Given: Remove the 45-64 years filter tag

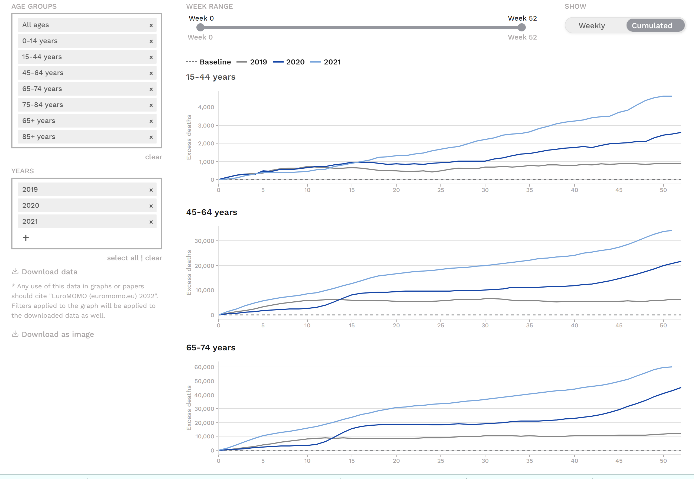Looking at the screenshot, I should [x=151, y=73].
